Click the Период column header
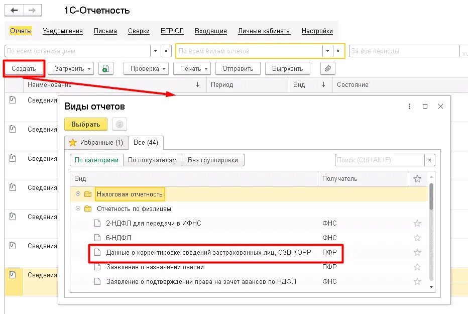Viewport: 468px width, 314px height. coord(248,85)
